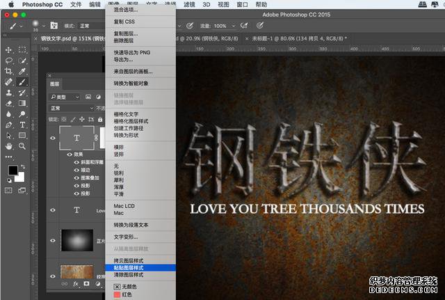
Task: Select the Brush tool in toolbox
Action: click(x=22, y=82)
